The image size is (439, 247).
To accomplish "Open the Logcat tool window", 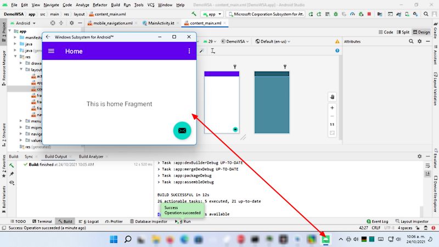I will pos(89,221).
